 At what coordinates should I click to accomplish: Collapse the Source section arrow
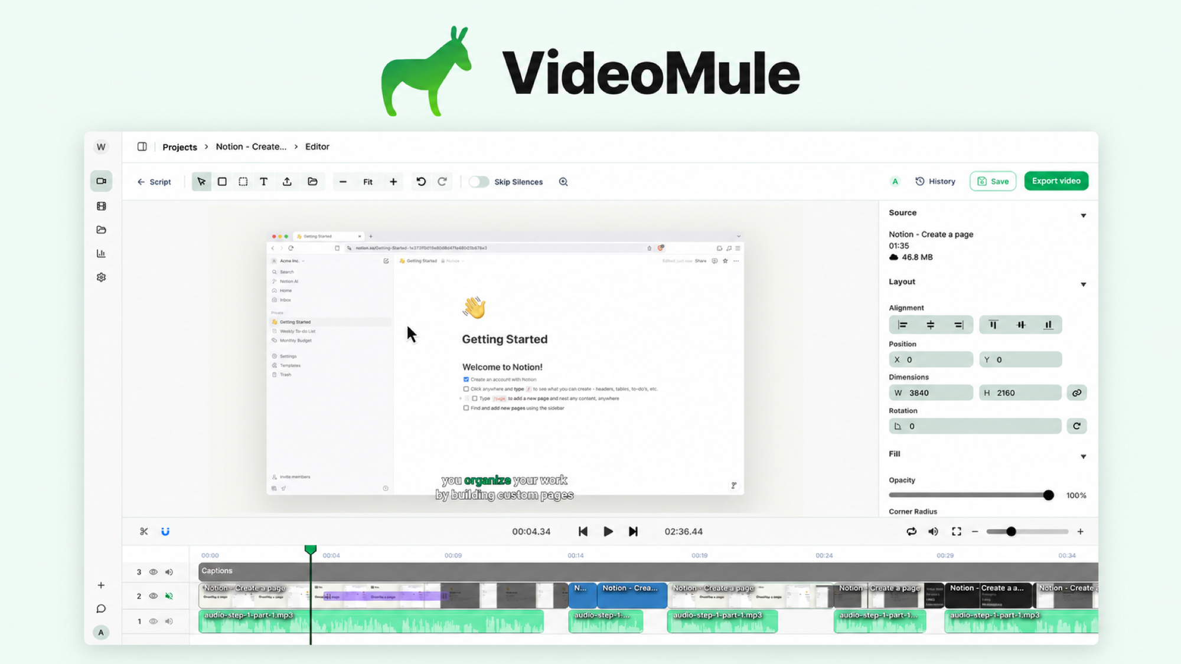[1084, 215]
